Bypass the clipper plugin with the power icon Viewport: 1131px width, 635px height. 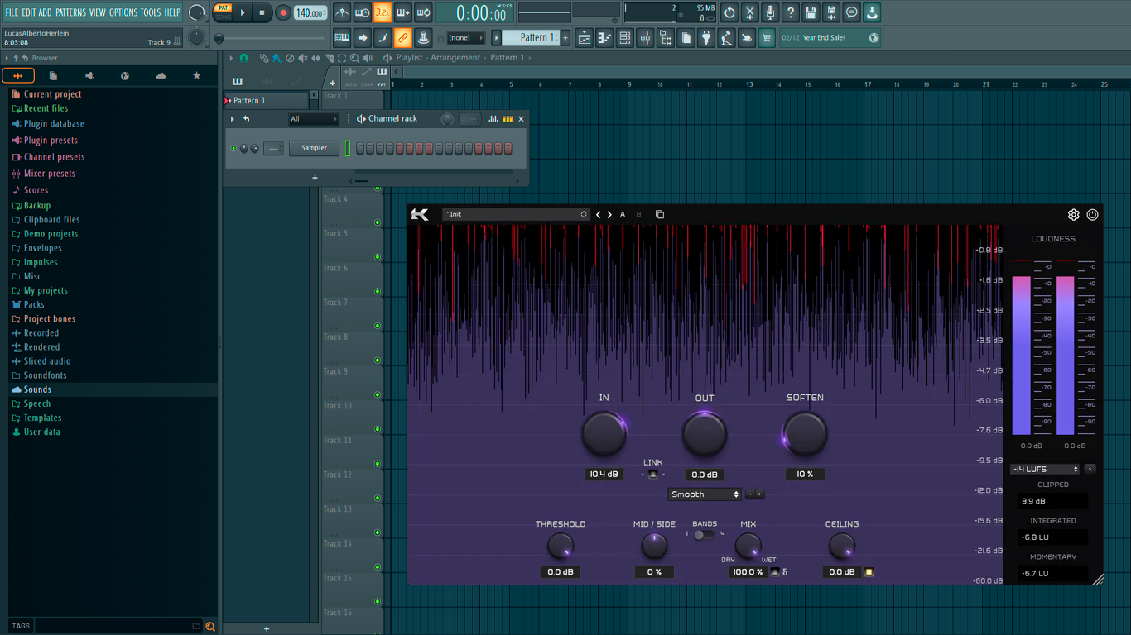pyautogui.click(x=1092, y=215)
